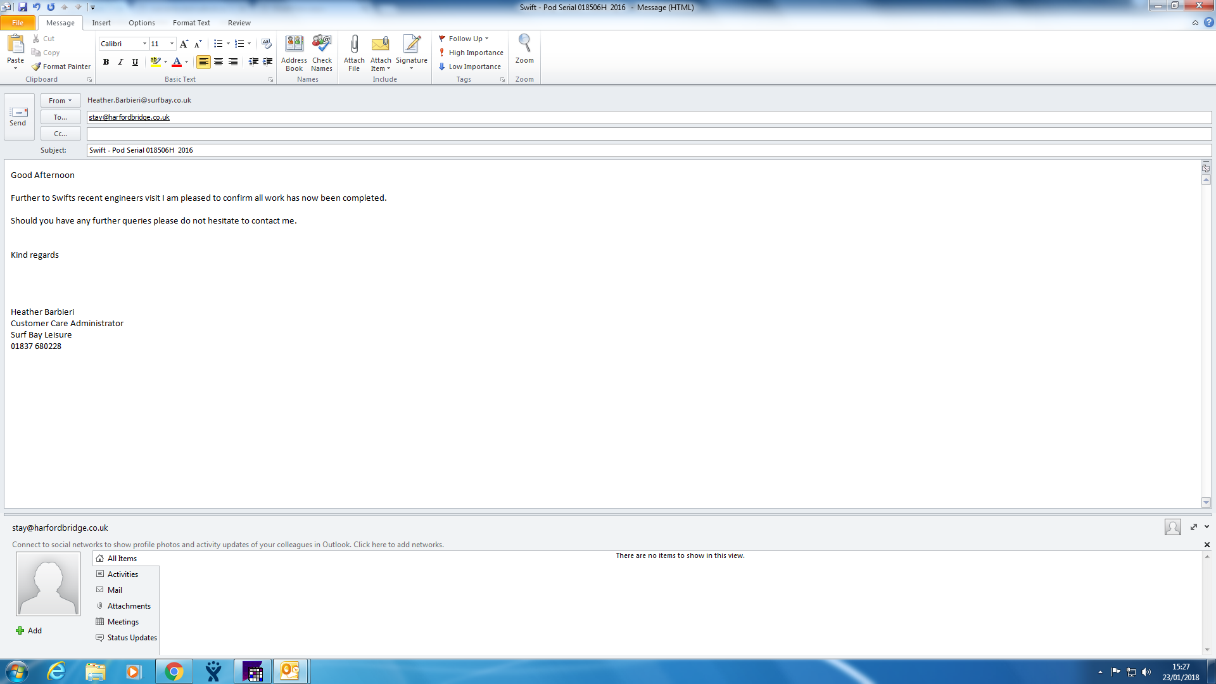Open the From sender dropdown

[60, 101]
